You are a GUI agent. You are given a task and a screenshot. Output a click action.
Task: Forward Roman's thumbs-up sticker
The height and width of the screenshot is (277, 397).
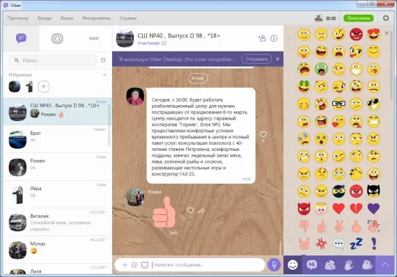(201, 210)
